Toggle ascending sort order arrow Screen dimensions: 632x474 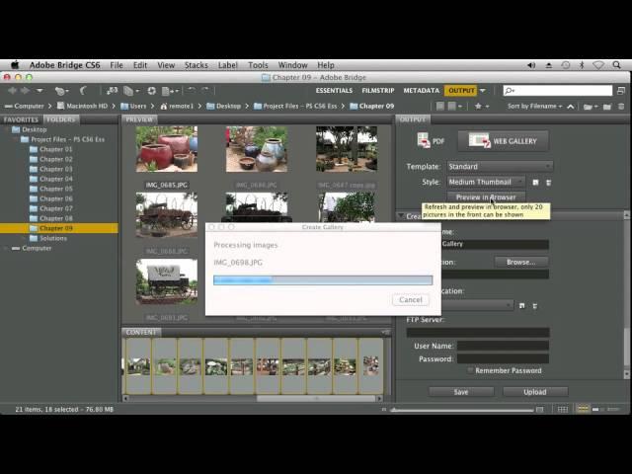pyautogui.click(x=571, y=107)
